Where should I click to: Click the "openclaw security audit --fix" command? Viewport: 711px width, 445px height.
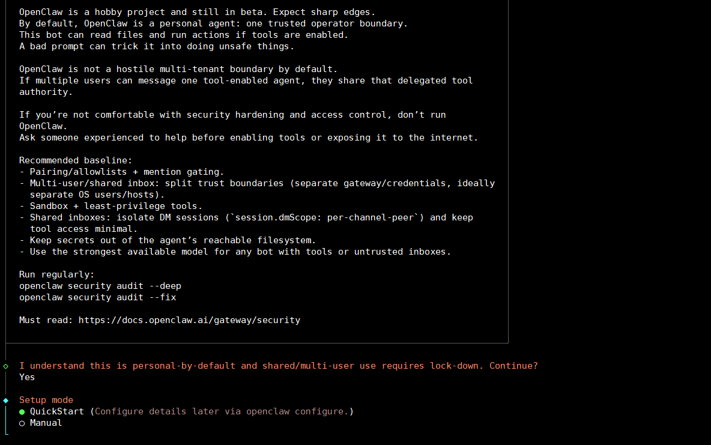point(97,297)
